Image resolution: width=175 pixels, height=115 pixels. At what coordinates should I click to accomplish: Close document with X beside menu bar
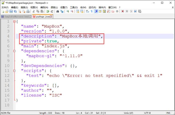[173, 7]
